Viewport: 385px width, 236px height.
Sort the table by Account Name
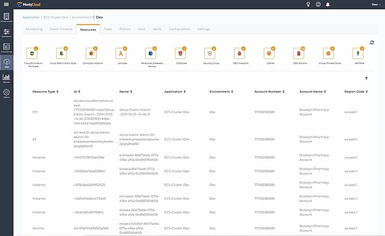314,91
